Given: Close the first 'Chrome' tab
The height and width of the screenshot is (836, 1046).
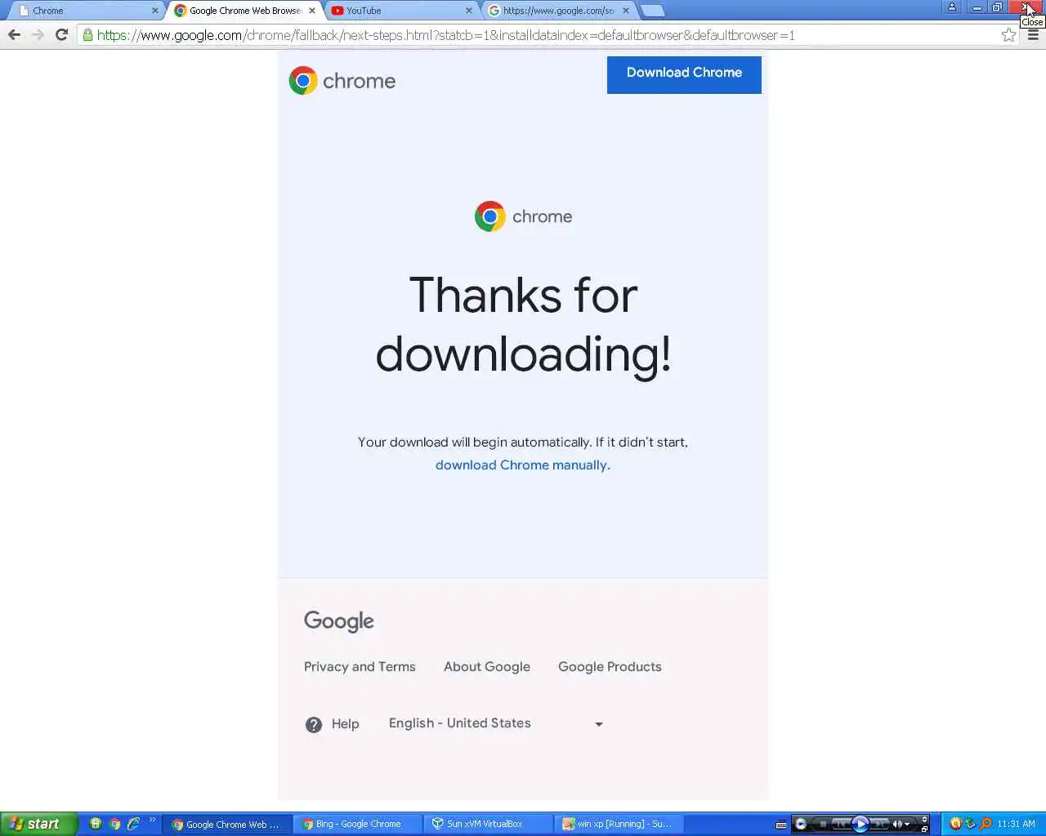Looking at the screenshot, I should coord(155,11).
